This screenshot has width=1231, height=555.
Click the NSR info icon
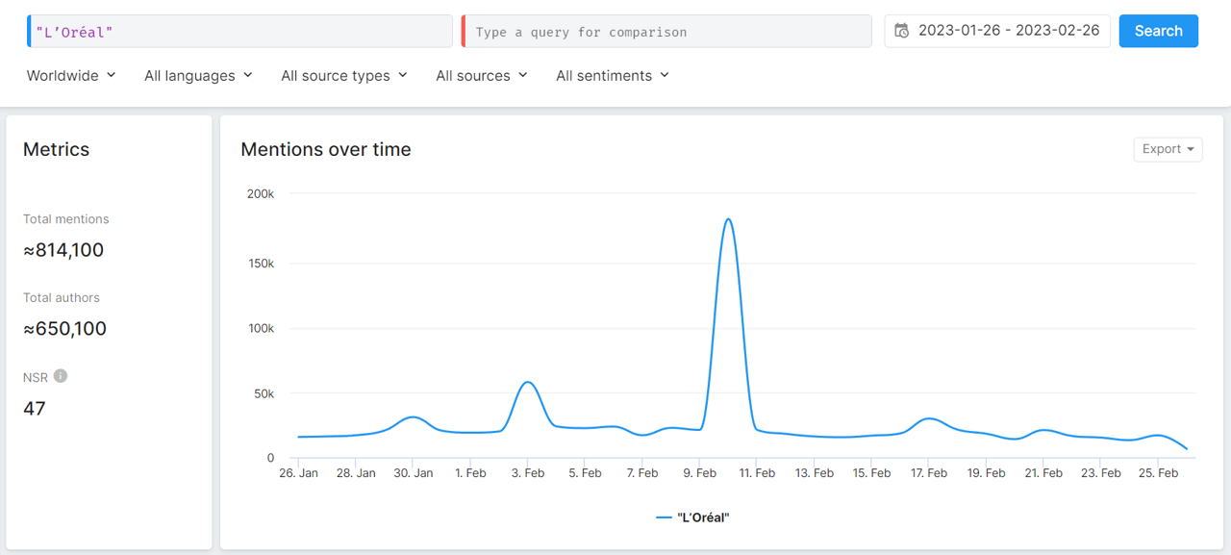point(61,376)
